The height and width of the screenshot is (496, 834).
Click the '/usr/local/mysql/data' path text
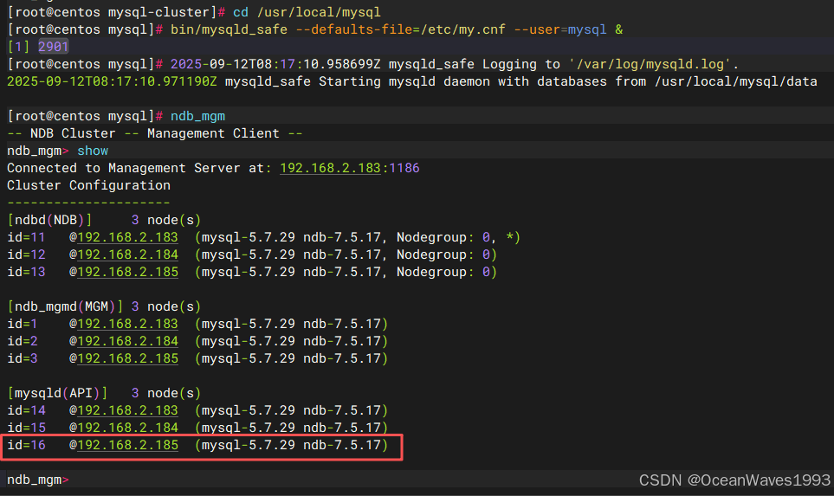[736, 81]
